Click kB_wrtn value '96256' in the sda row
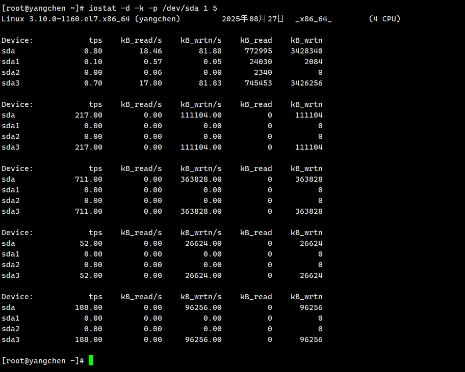This screenshot has height=372, width=465. (x=311, y=307)
